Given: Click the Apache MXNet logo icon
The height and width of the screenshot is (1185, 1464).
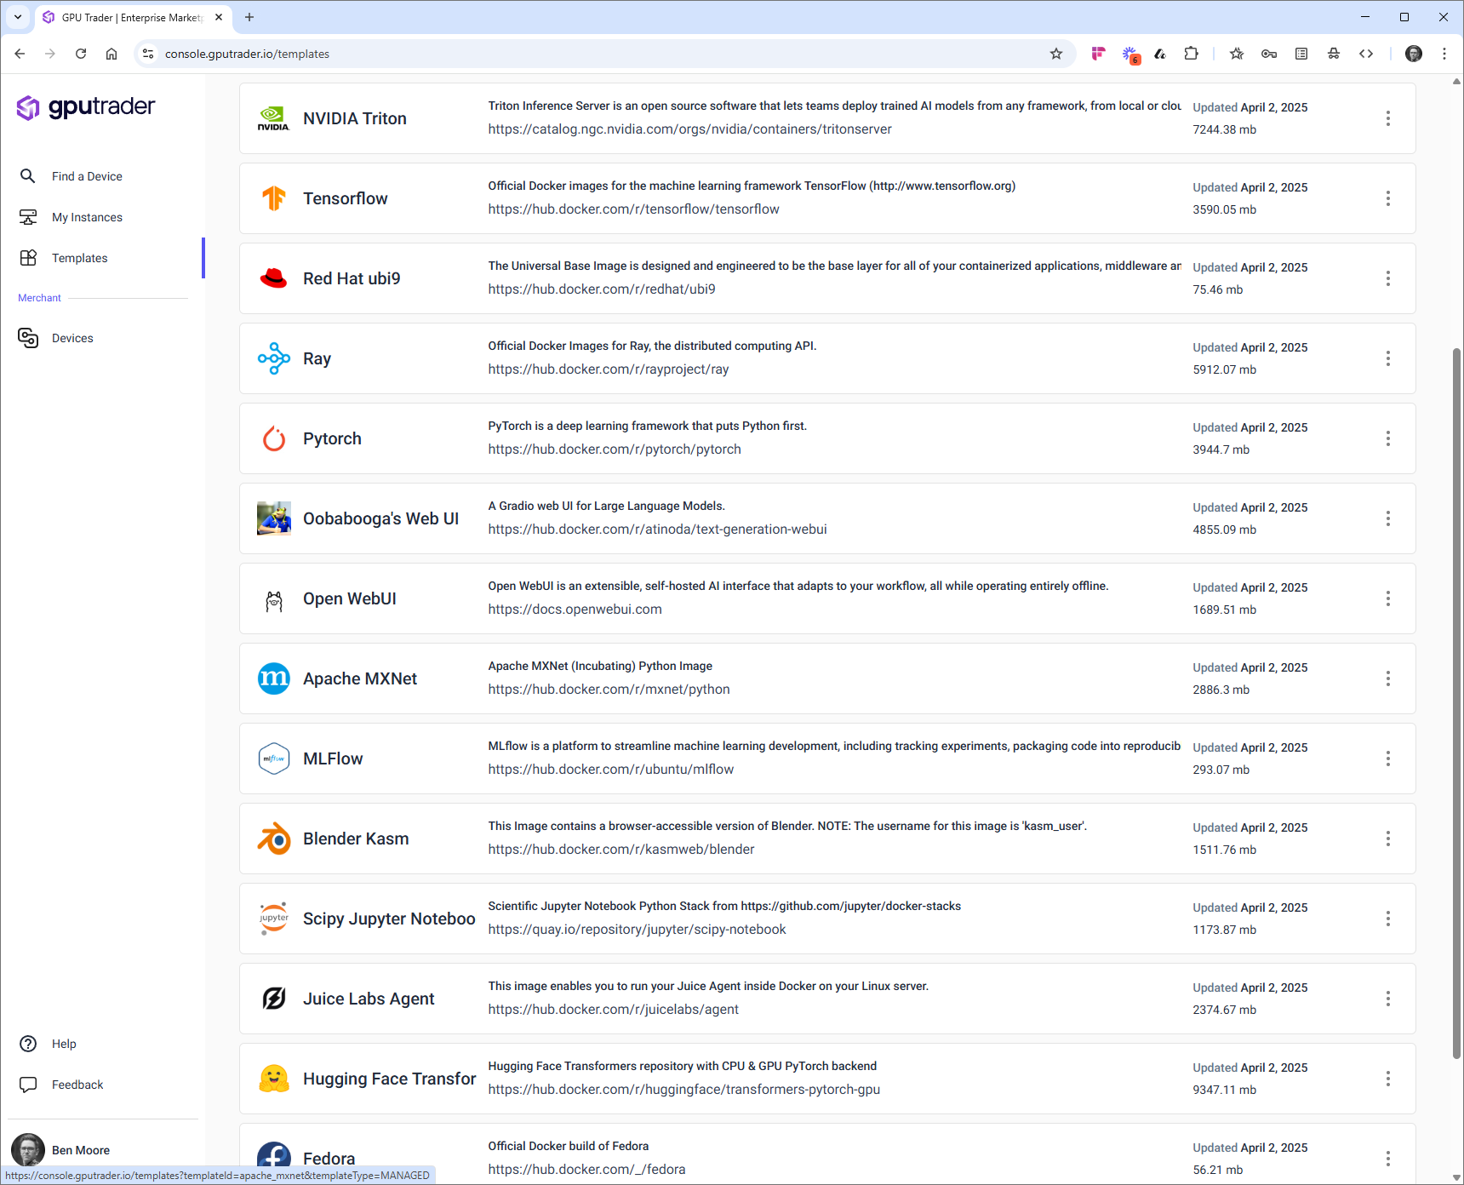Looking at the screenshot, I should click(273, 678).
